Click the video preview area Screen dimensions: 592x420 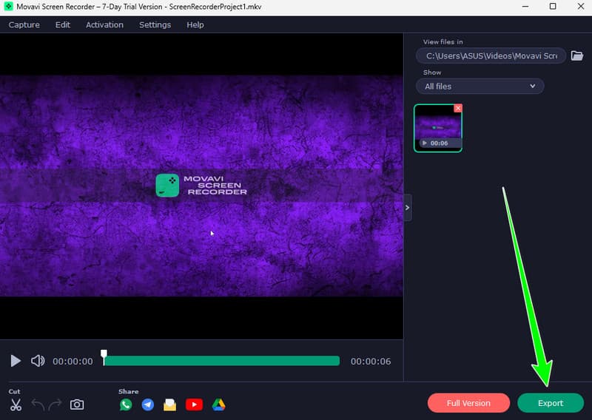click(201, 186)
